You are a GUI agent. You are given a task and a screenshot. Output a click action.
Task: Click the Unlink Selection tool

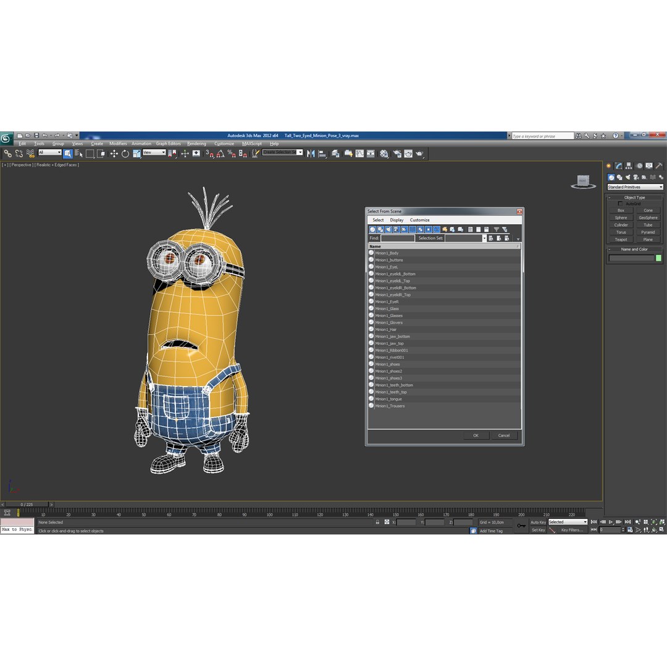(19, 154)
